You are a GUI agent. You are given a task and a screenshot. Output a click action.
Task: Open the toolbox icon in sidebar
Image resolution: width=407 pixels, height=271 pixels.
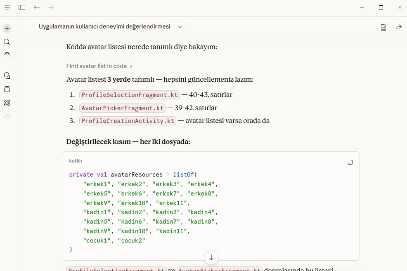click(x=7, y=56)
